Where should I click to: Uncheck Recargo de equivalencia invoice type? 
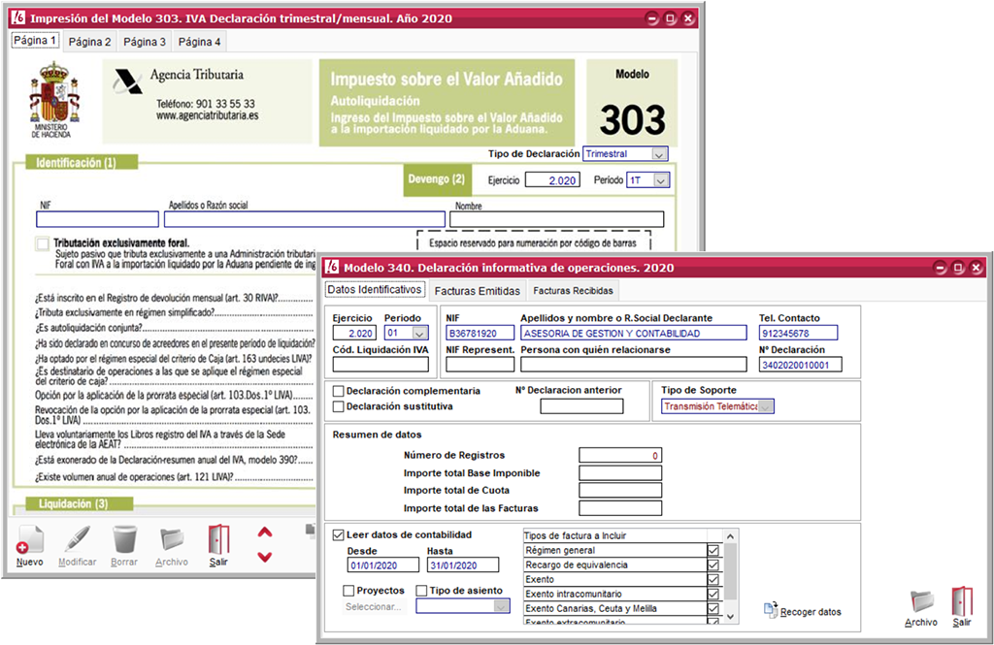713,564
